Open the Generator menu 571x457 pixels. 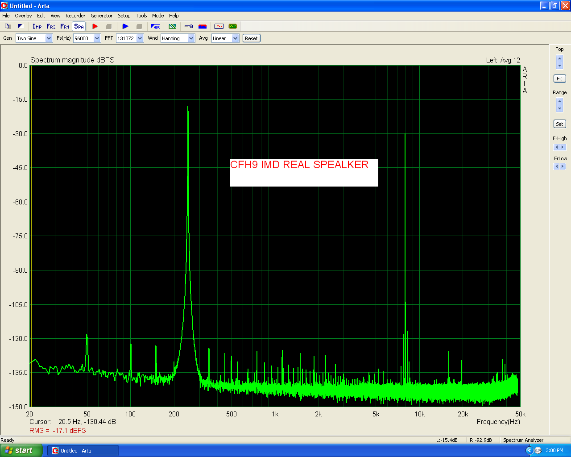coord(102,16)
